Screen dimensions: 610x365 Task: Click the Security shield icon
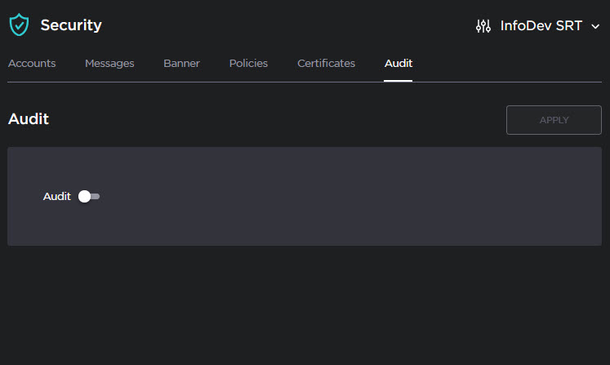pos(19,25)
